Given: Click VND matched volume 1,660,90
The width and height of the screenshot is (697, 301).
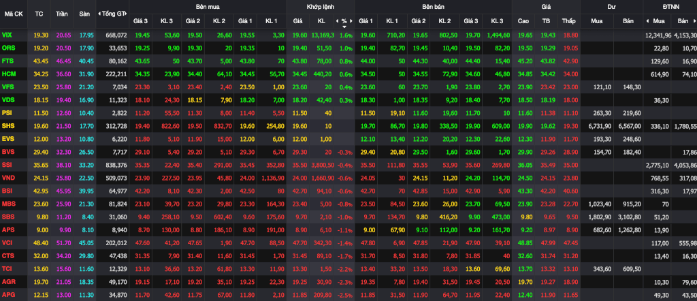Looking at the screenshot, I should pyautogui.click(x=322, y=178).
